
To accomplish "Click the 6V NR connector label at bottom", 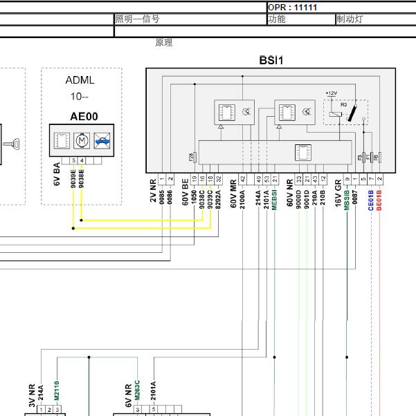I will coord(128,395).
